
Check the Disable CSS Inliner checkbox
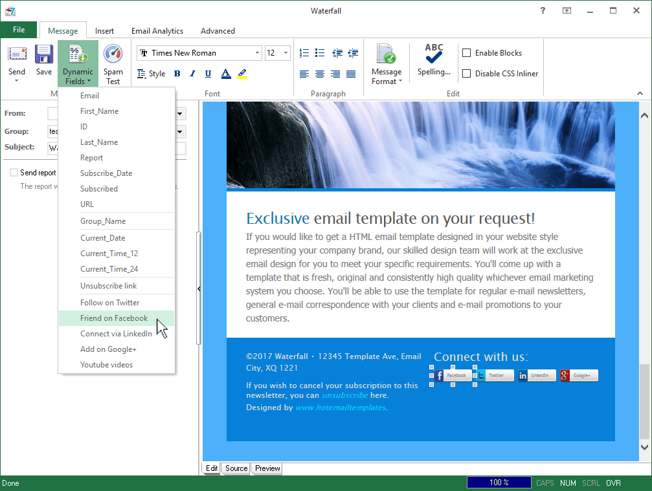[x=467, y=74]
